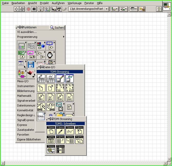This screenshot has width=172, height=166.
Task: Select Write To Spreadsheet File icon
Action: tap(41, 78)
